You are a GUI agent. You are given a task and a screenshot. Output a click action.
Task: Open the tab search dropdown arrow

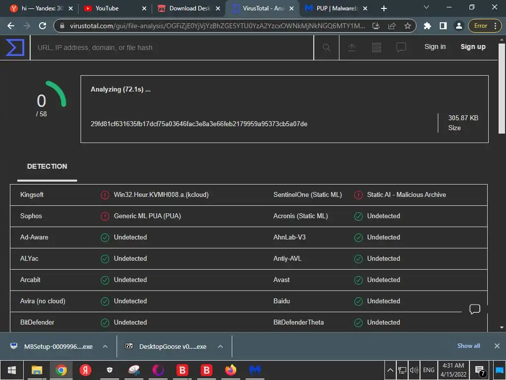(x=426, y=7)
